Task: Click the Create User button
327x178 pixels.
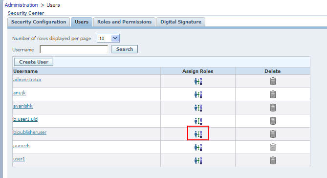Action: tap(34, 62)
